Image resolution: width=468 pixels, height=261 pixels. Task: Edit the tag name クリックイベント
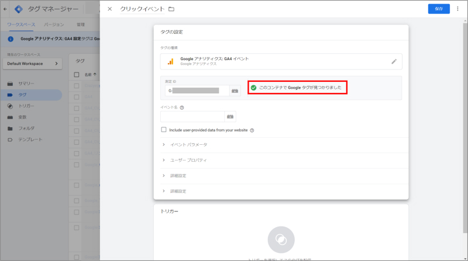[x=142, y=9]
